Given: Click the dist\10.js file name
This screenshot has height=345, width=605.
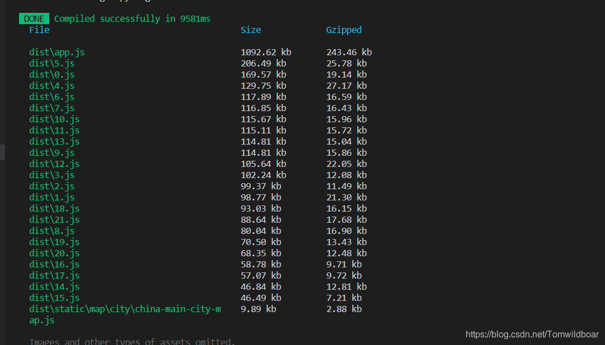Looking at the screenshot, I should [x=54, y=119].
